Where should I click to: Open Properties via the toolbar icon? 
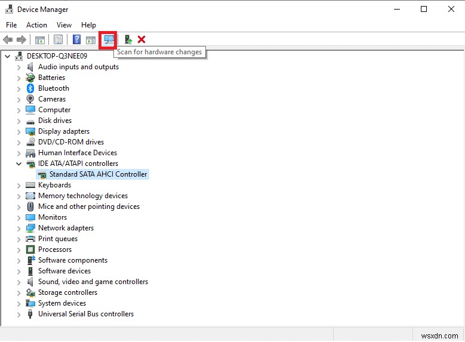point(58,39)
